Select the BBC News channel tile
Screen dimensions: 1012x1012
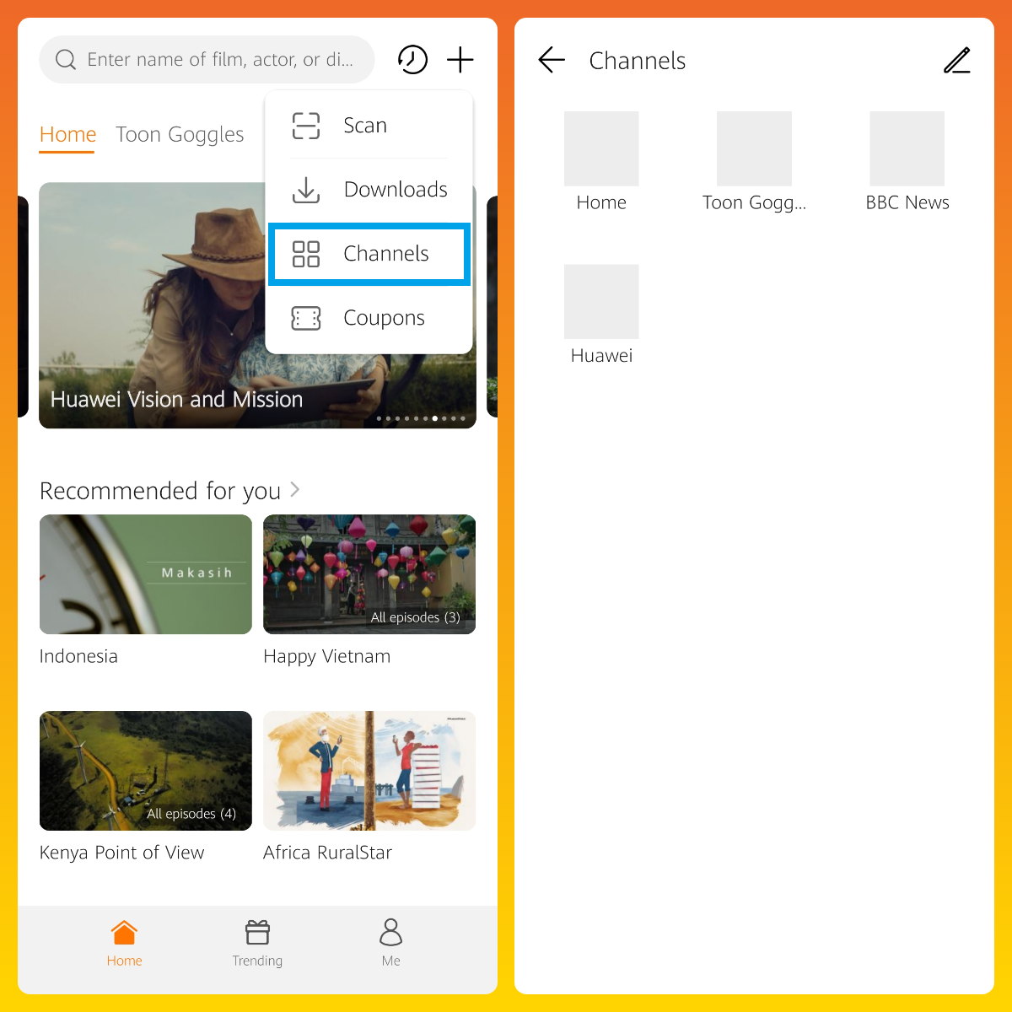tap(907, 149)
